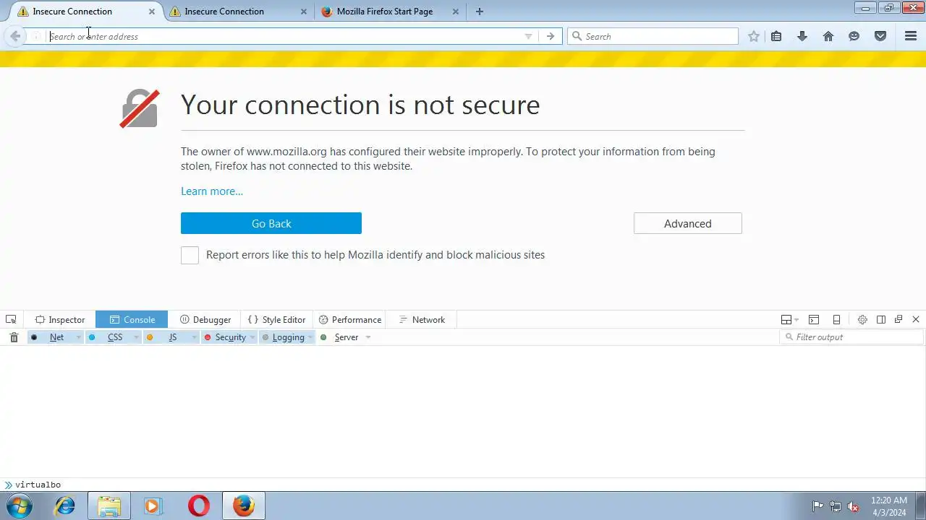
Task: Open address bar history dropdown
Action: click(528, 36)
